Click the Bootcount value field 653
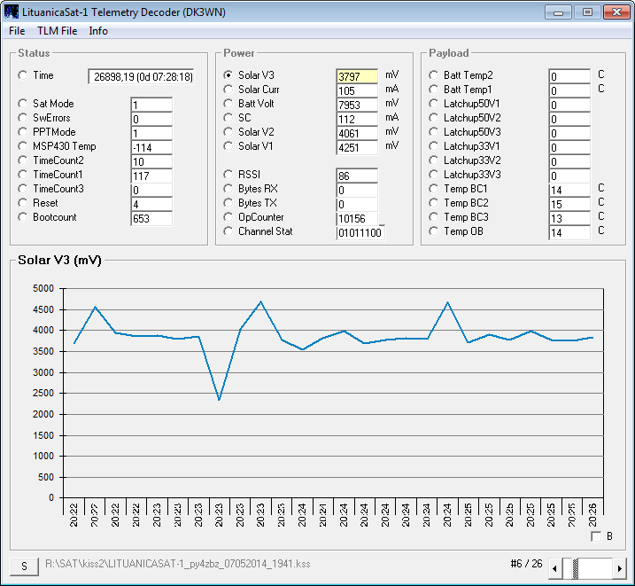This screenshot has width=635, height=586. click(151, 218)
